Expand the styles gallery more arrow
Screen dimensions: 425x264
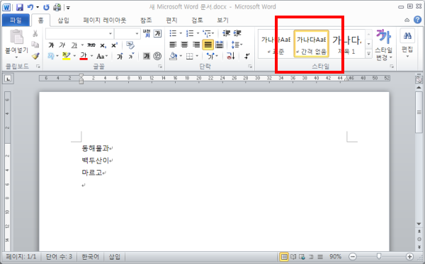(368, 54)
